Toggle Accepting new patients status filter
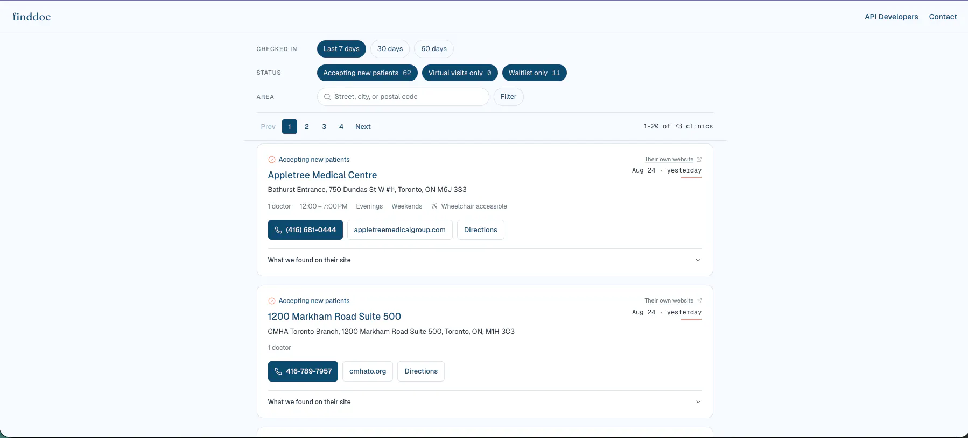This screenshot has height=438, width=968. click(367, 73)
